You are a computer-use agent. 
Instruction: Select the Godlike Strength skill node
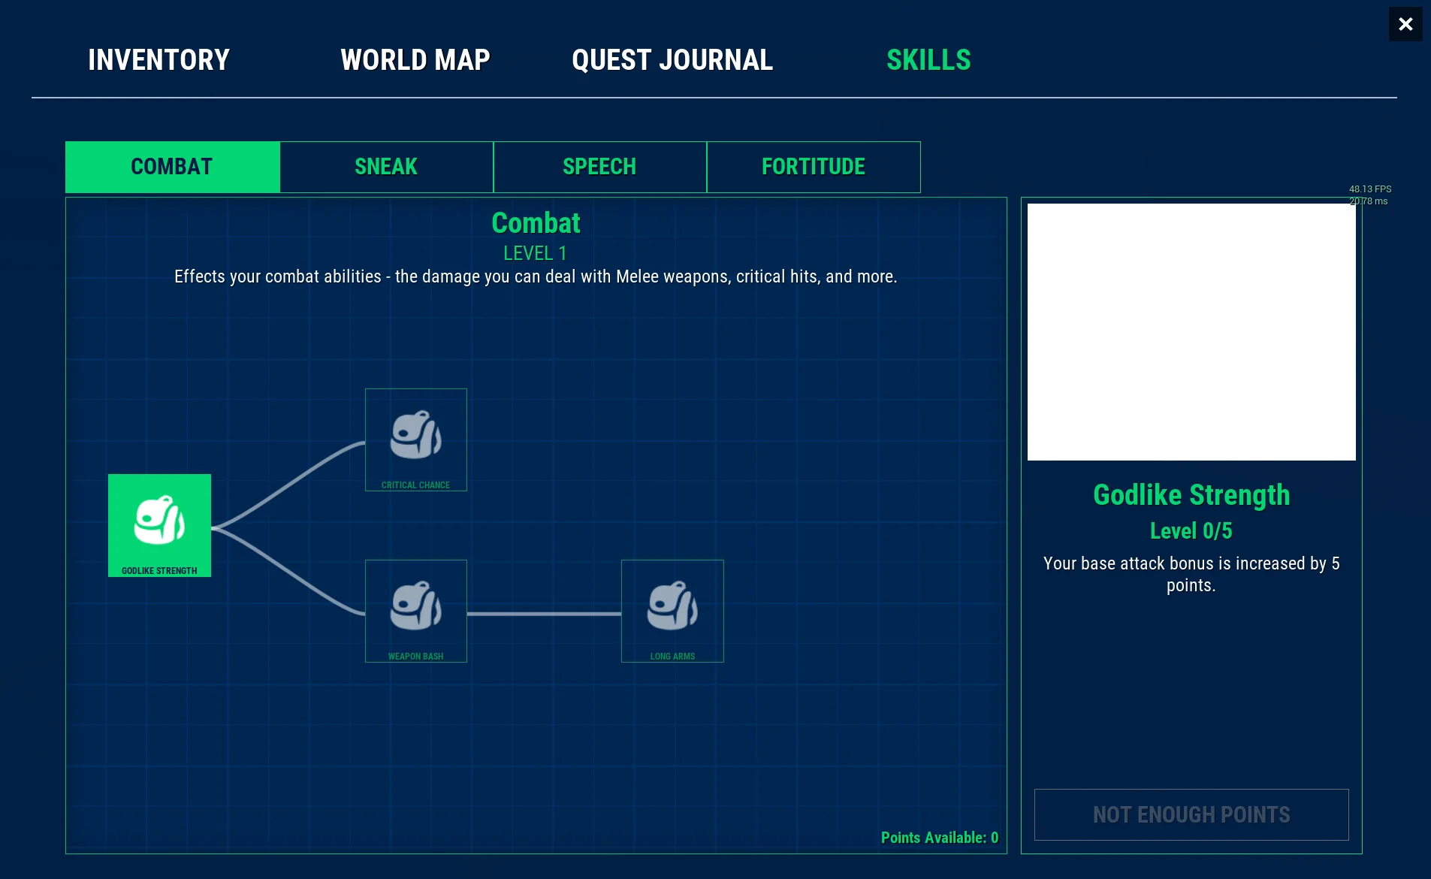[x=159, y=525]
